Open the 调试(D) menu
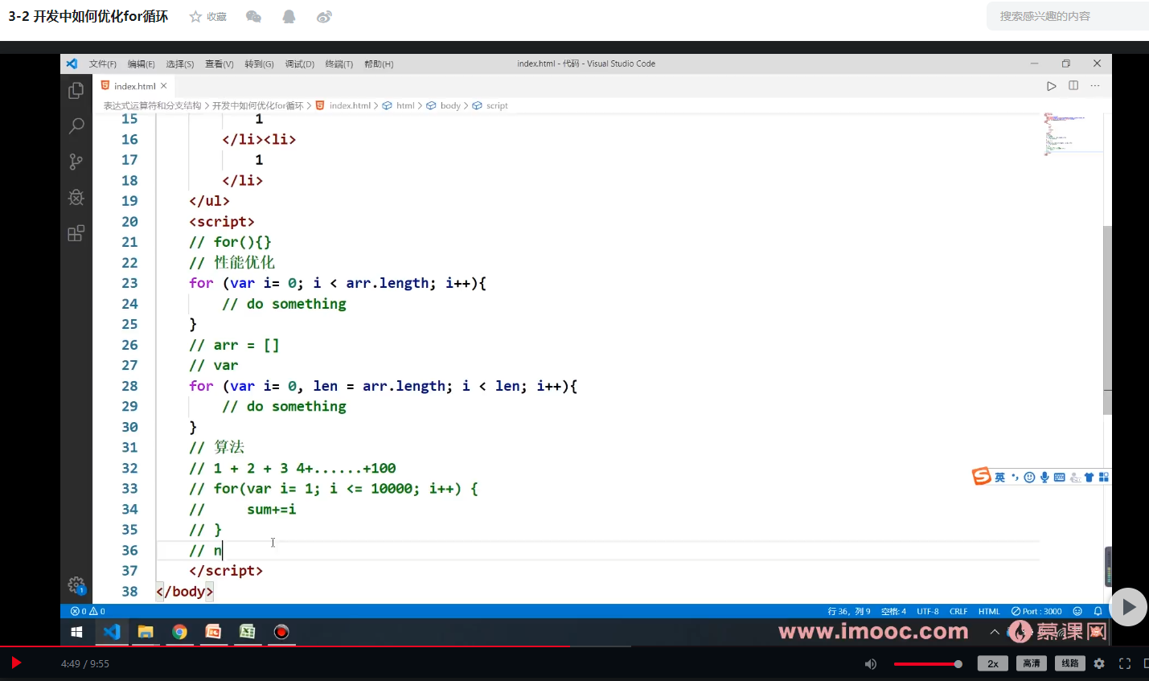The width and height of the screenshot is (1149, 681). click(299, 64)
